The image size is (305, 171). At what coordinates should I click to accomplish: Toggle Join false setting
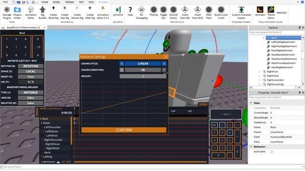(30, 98)
